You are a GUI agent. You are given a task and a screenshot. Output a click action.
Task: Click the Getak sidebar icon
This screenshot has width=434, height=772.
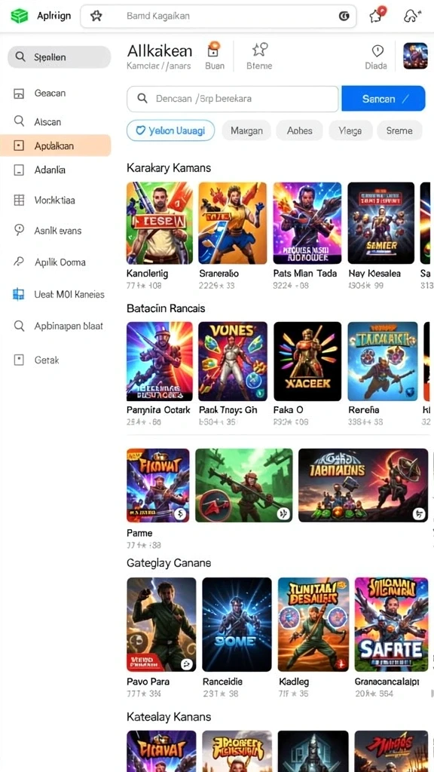(x=19, y=360)
